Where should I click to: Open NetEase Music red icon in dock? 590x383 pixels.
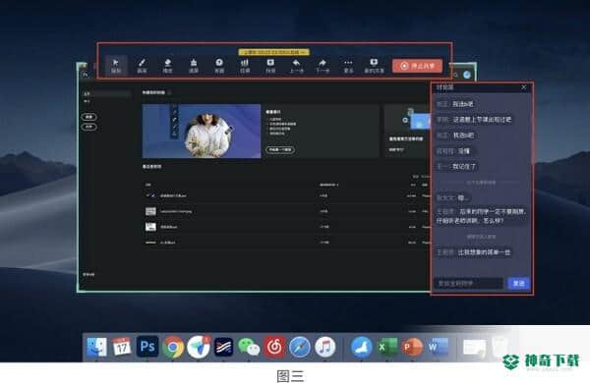(274, 347)
